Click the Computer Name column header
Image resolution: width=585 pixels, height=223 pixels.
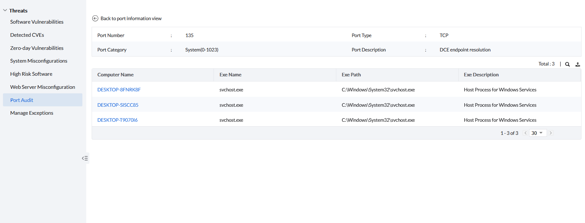116,75
